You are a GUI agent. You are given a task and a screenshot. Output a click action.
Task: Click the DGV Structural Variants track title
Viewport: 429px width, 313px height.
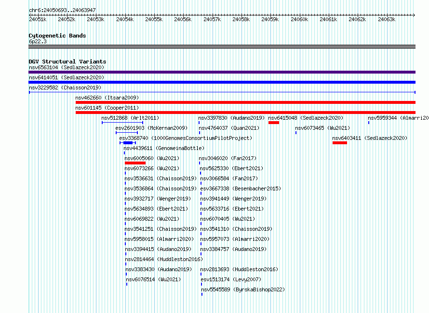pos(67,62)
